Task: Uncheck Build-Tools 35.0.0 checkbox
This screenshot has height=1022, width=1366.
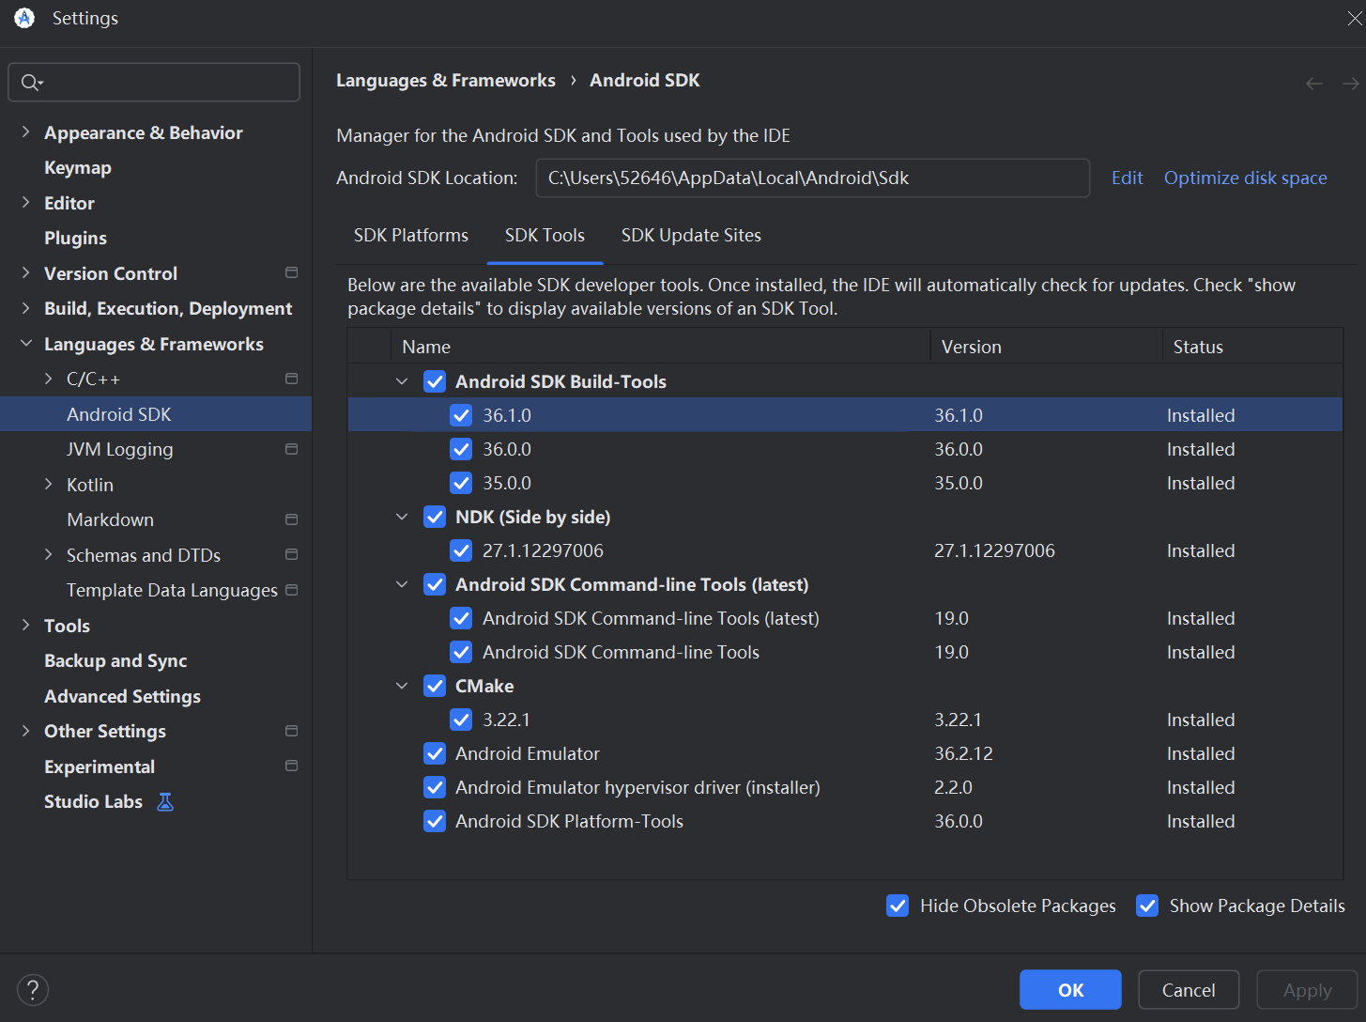Action: click(x=461, y=483)
